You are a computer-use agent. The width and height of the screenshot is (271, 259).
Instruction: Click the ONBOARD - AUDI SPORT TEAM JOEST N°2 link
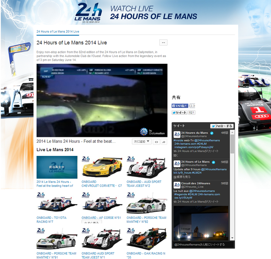pos(144,184)
